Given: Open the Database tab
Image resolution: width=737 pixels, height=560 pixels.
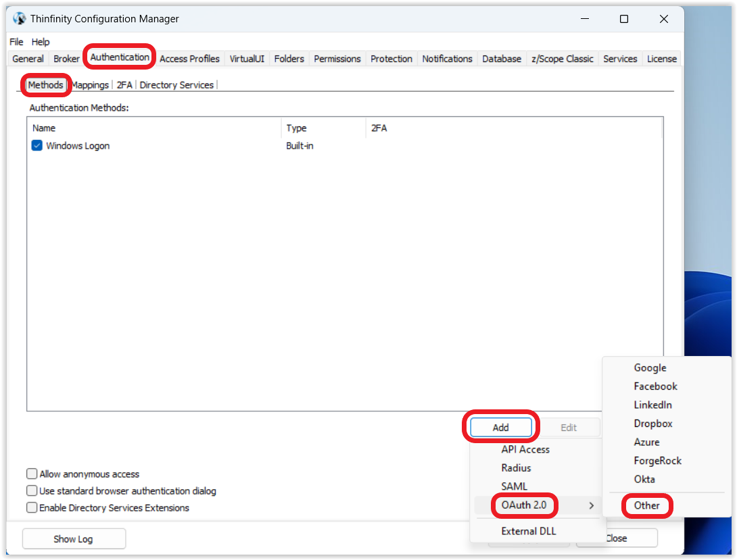Looking at the screenshot, I should tap(502, 59).
